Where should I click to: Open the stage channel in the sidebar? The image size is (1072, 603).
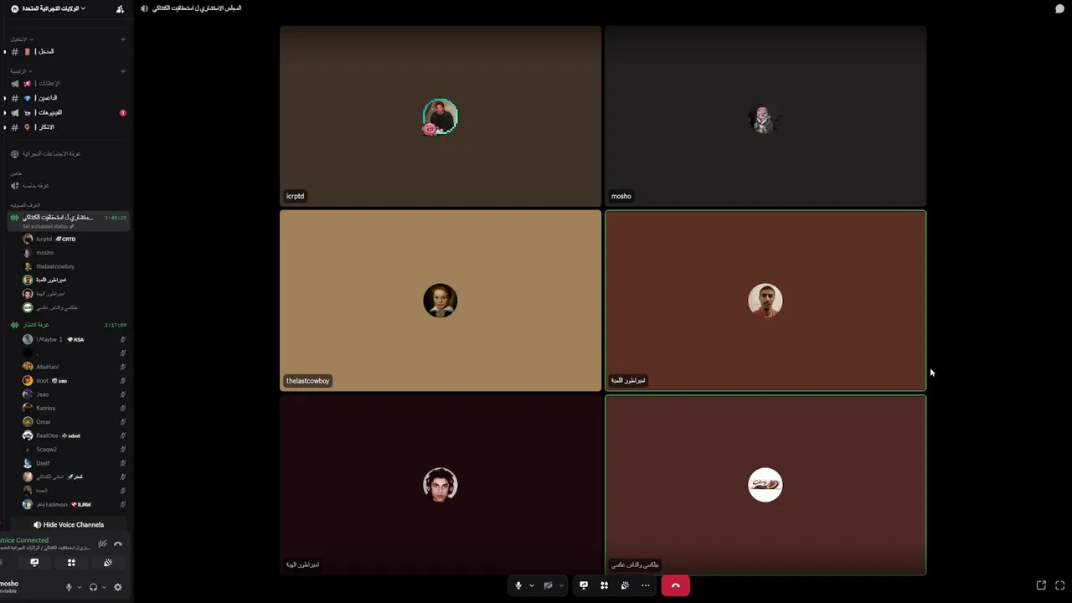67,154
